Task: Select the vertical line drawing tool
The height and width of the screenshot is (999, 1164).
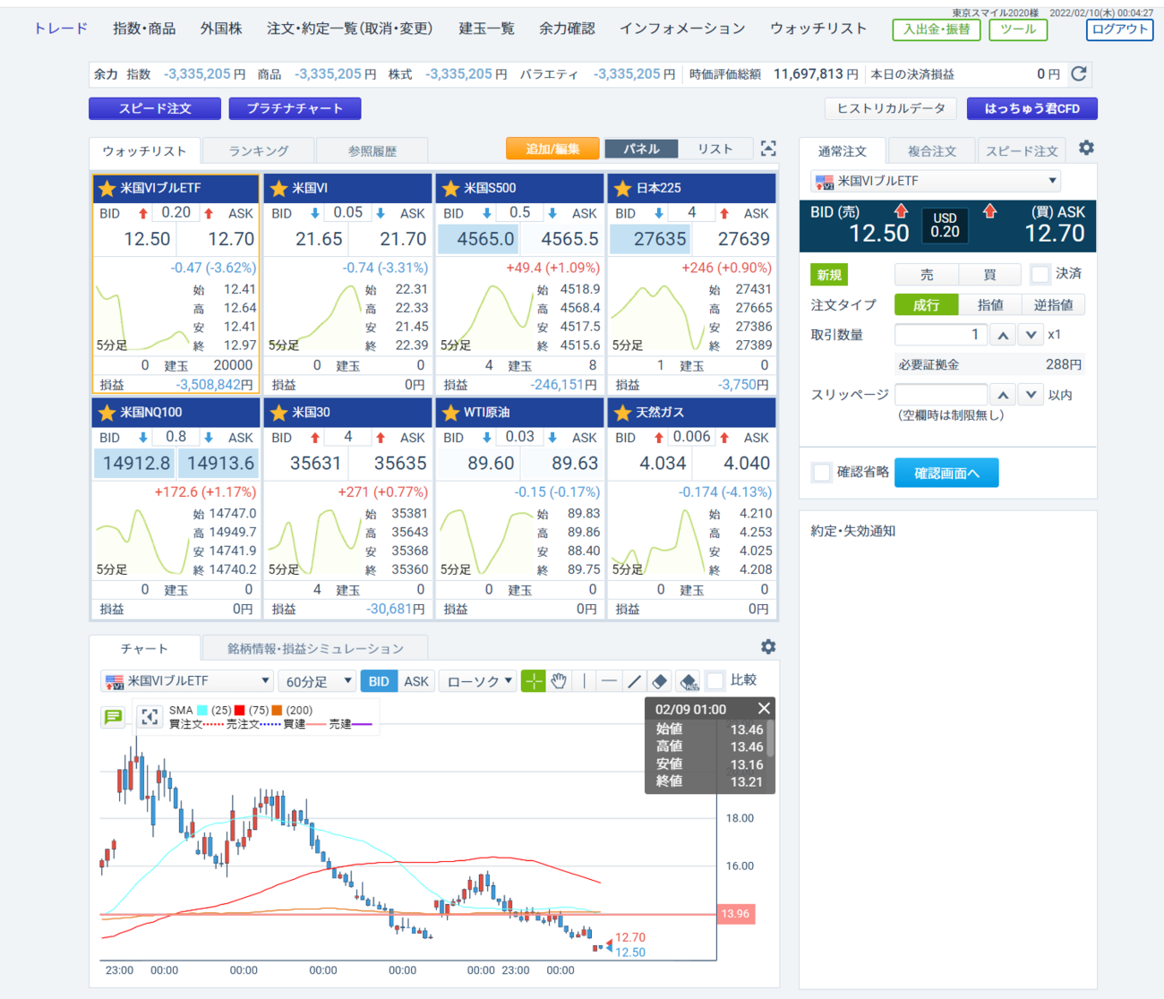Action: [x=584, y=681]
